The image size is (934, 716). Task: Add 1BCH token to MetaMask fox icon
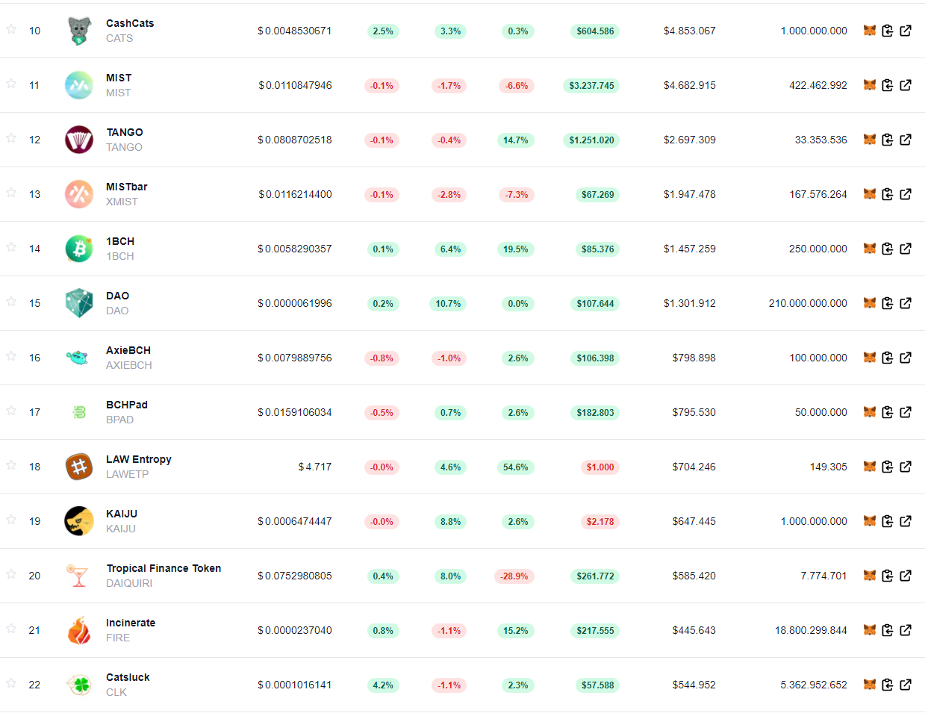(870, 249)
